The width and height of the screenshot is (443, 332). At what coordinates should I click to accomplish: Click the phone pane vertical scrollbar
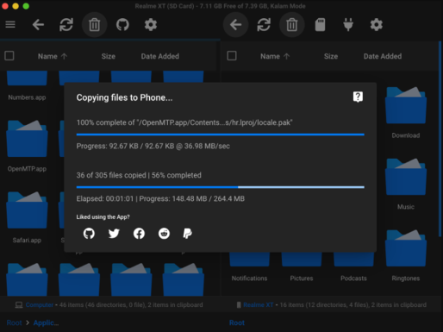440,139
